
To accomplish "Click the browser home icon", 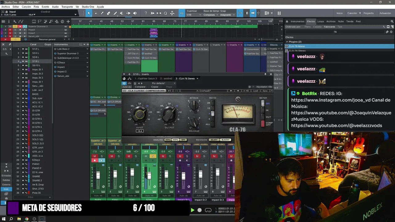I will click(287, 22).
